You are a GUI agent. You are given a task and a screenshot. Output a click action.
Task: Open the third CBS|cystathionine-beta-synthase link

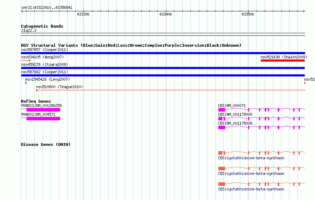[251, 189]
